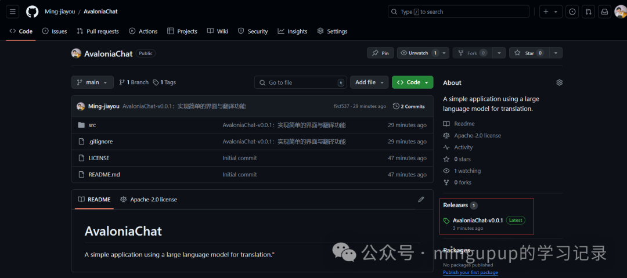This screenshot has width=627, height=278.
Task: Open the green Code dropdown
Action: point(412,82)
